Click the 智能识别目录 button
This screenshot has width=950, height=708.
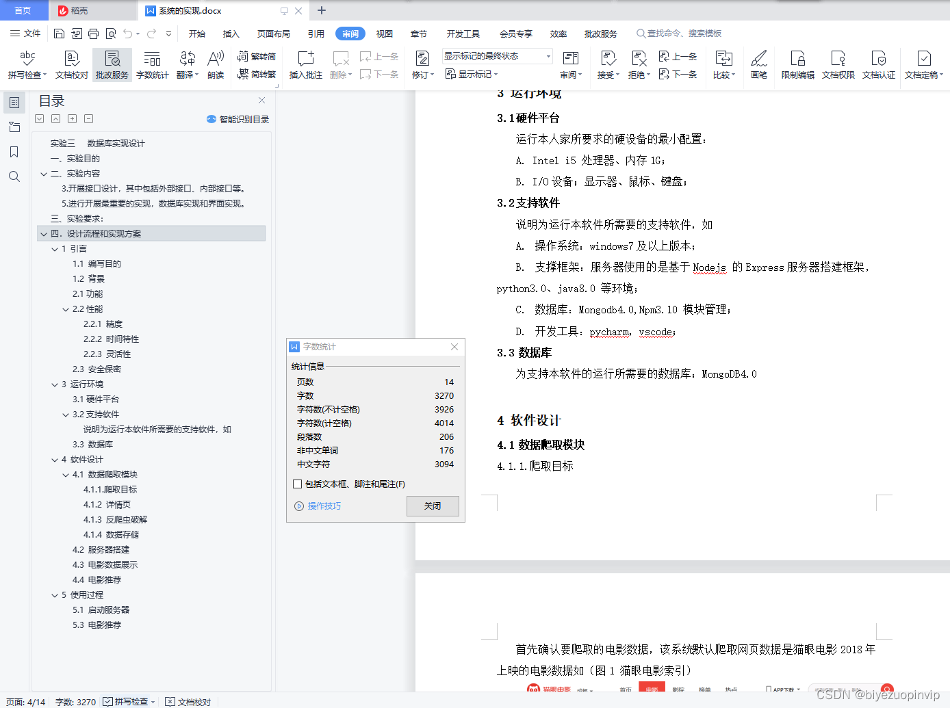[237, 119]
